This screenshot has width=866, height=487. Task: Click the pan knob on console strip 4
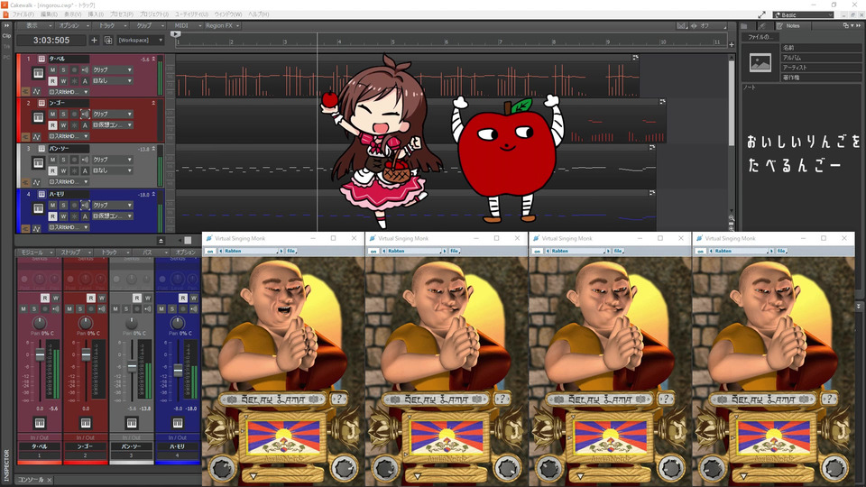(178, 323)
